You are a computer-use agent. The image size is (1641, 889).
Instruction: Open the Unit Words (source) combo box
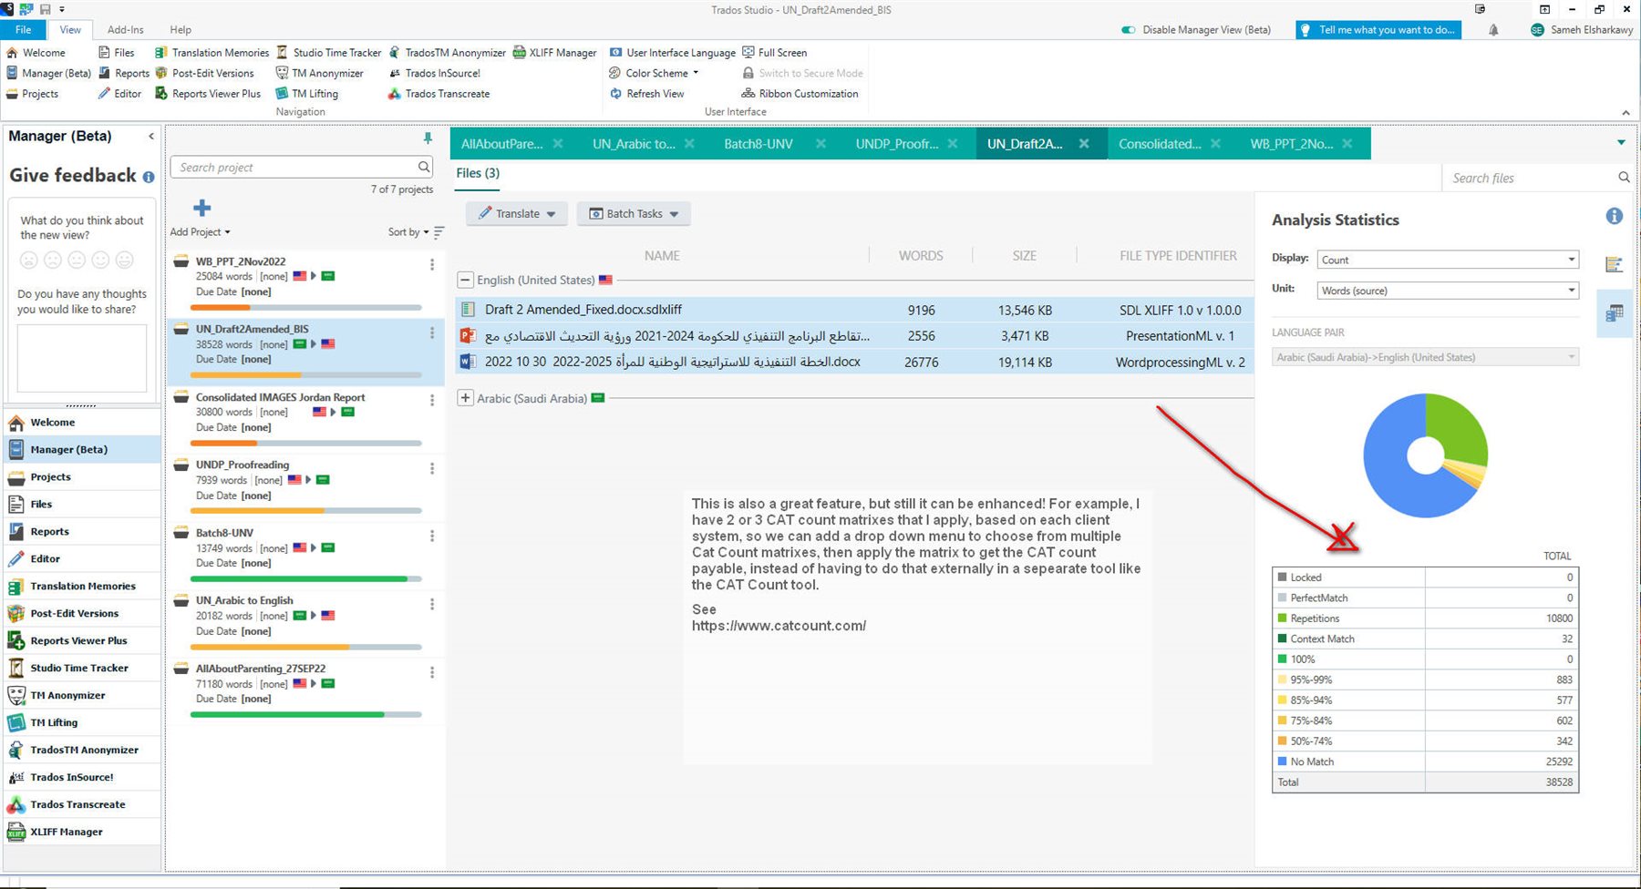(1448, 291)
